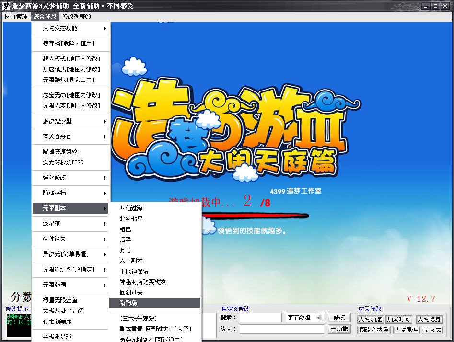Choose 北斗七星 in submenu
Screen dimensions: 454x342
(155, 219)
